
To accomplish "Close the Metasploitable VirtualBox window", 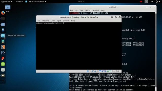I will coord(119,17).
